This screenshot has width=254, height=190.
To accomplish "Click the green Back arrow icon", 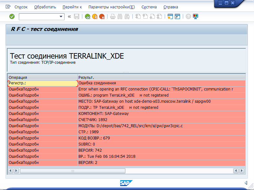I will [88, 16].
